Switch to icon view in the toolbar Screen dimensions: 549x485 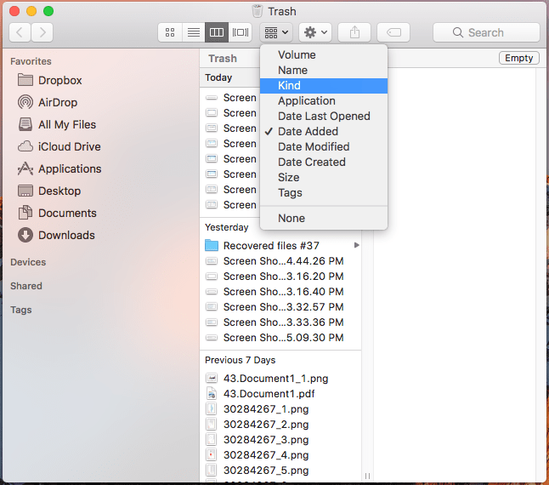tap(170, 32)
